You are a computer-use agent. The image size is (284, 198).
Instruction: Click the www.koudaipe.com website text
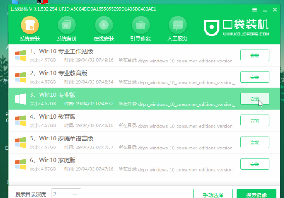[x=246, y=34]
